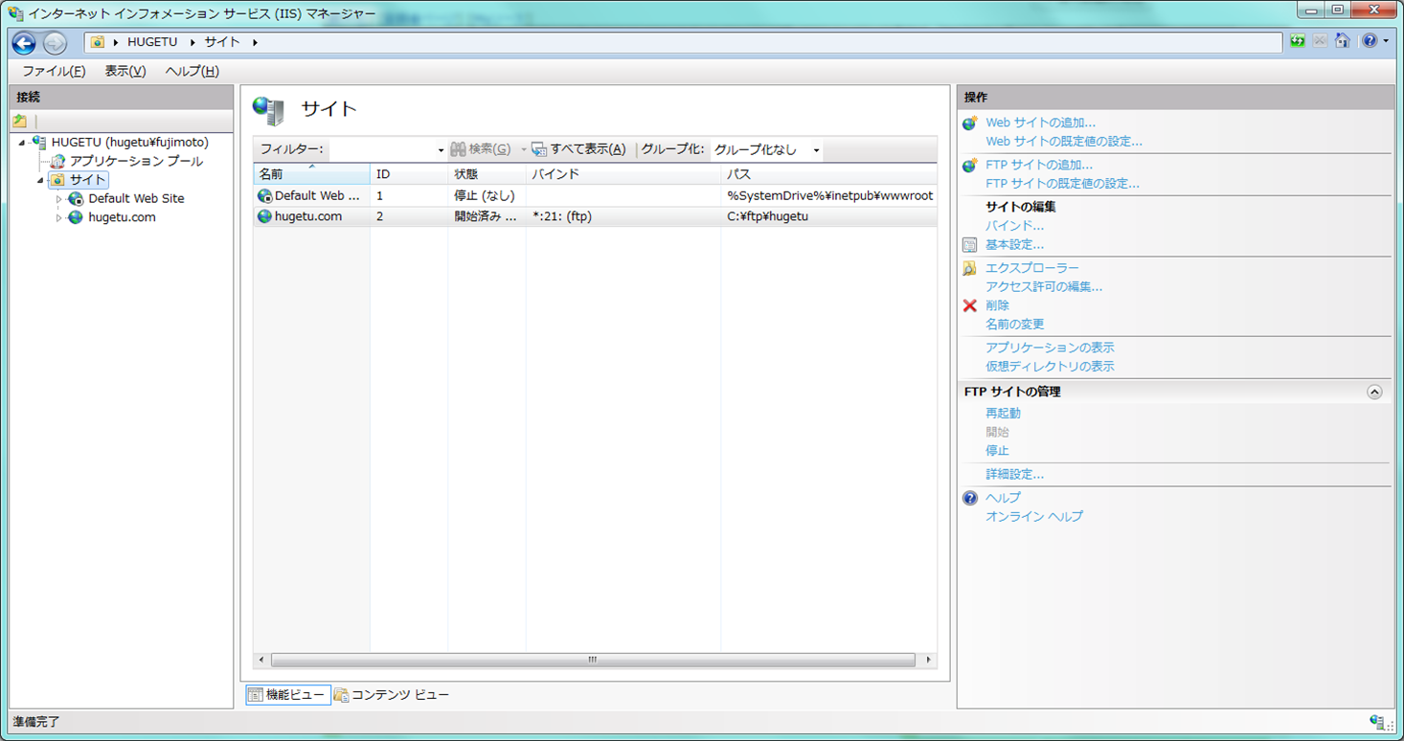Click the red X 削除 icon
The width and height of the screenshot is (1404, 741).
click(x=969, y=305)
